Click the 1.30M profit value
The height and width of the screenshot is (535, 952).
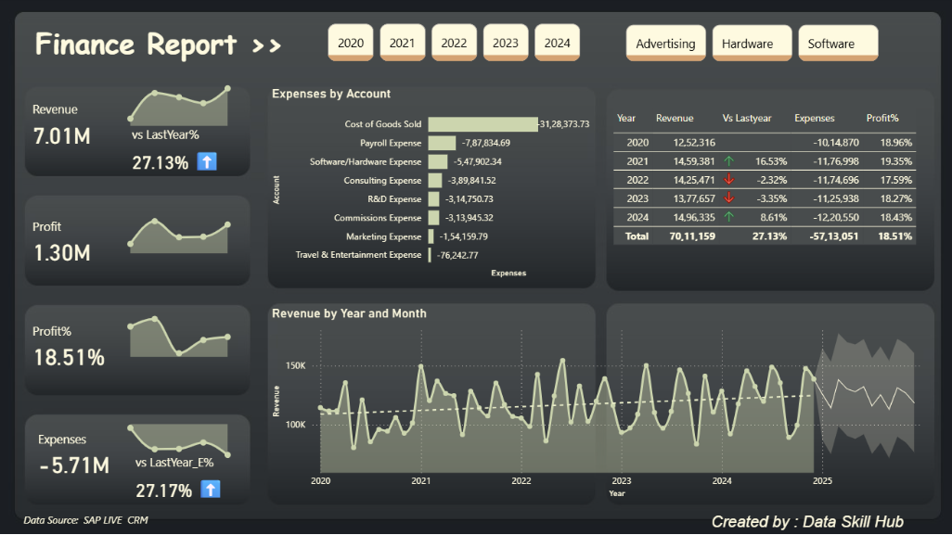pos(62,253)
